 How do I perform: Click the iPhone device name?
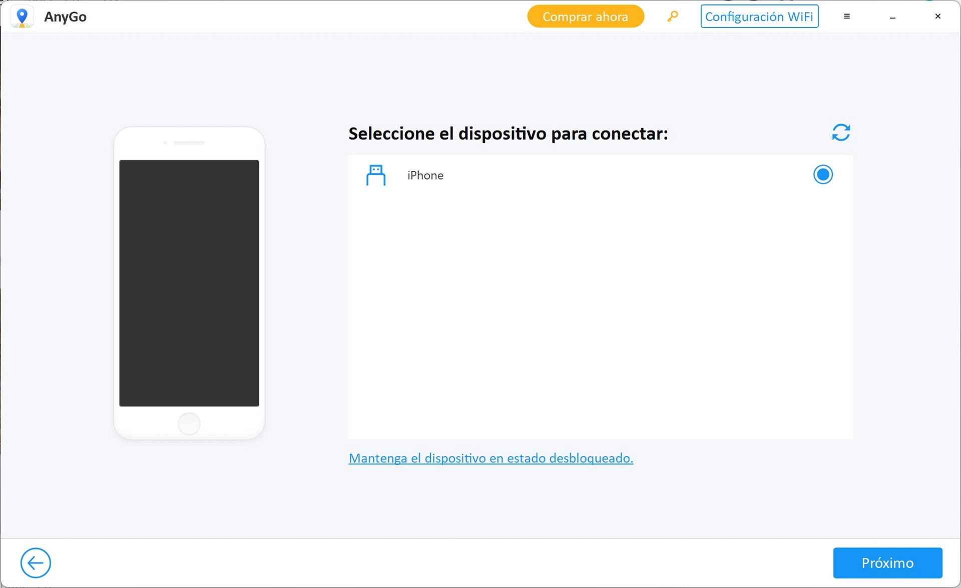pos(425,175)
